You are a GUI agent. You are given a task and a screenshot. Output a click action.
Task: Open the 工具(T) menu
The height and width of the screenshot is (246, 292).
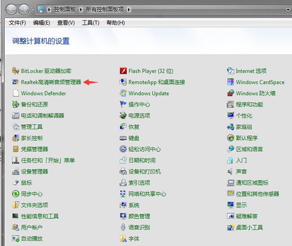[x=90, y=23]
